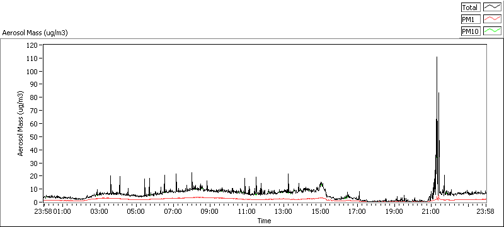
Task: Click the 15:00 time axis label
Action: coord(321,211)
